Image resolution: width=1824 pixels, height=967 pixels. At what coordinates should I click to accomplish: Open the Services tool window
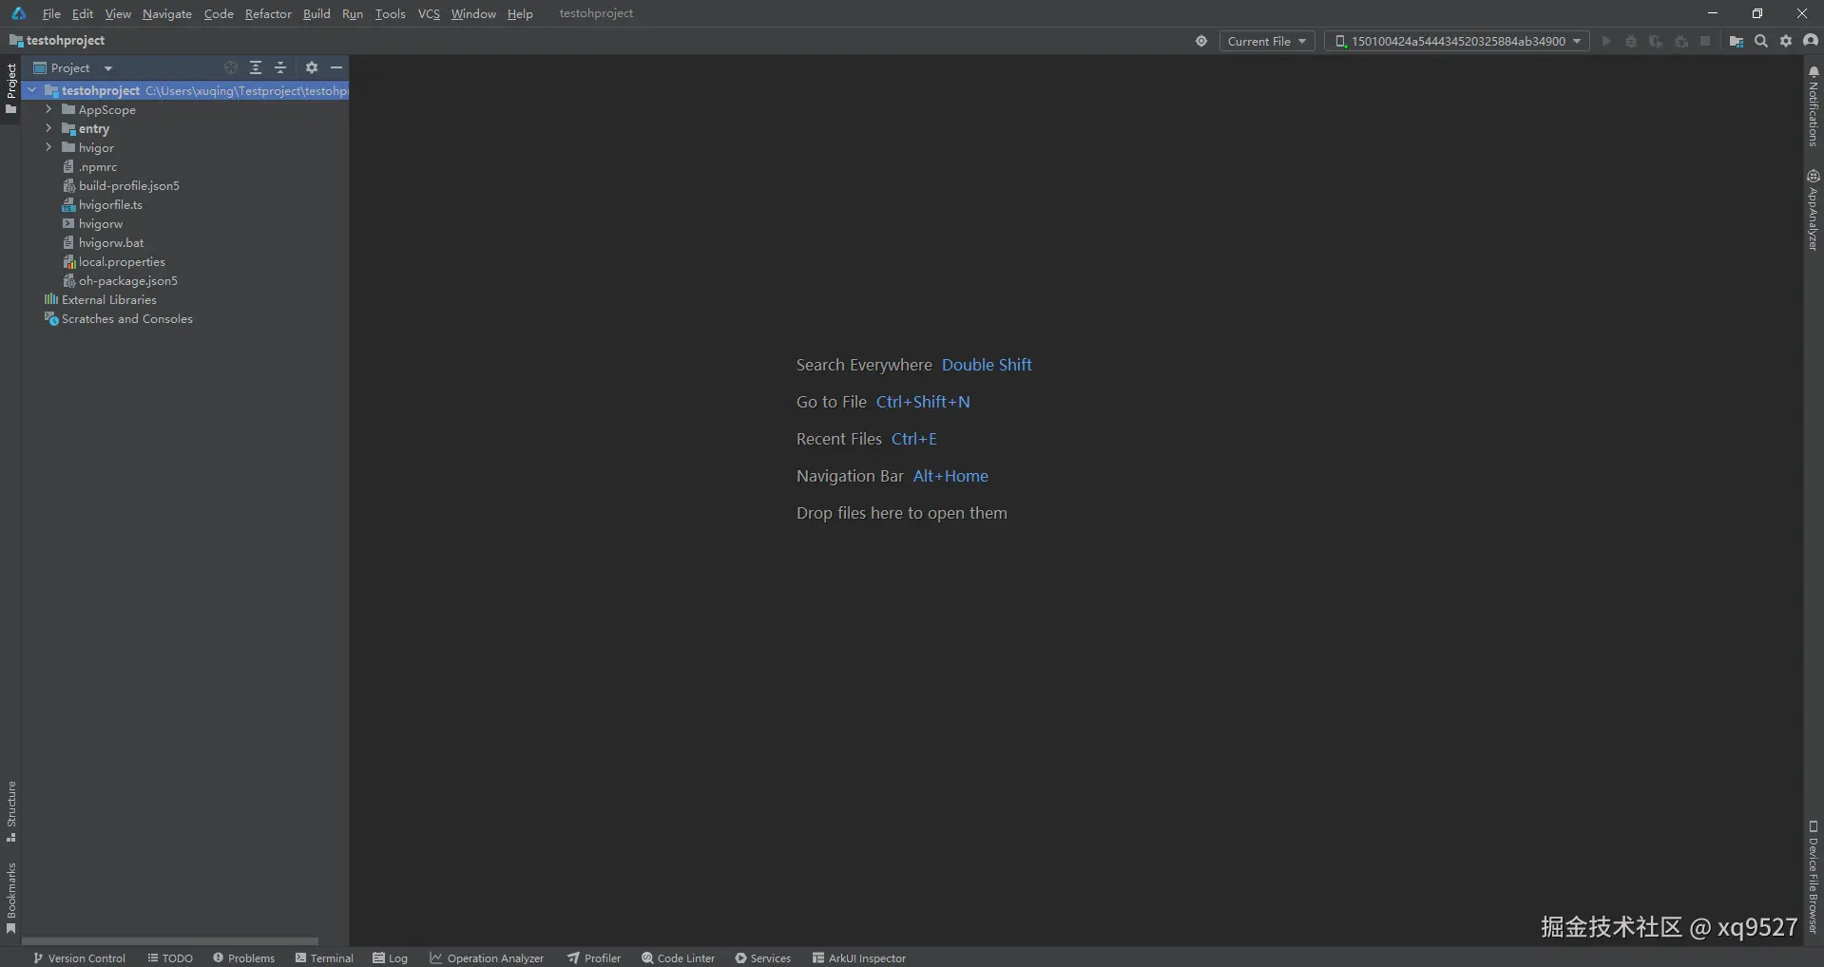[762, 958]
